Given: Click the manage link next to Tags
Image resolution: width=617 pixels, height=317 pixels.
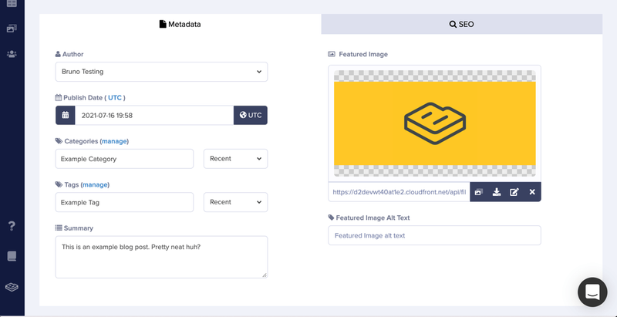Looking at the screenshot, I should pos(95,184).
